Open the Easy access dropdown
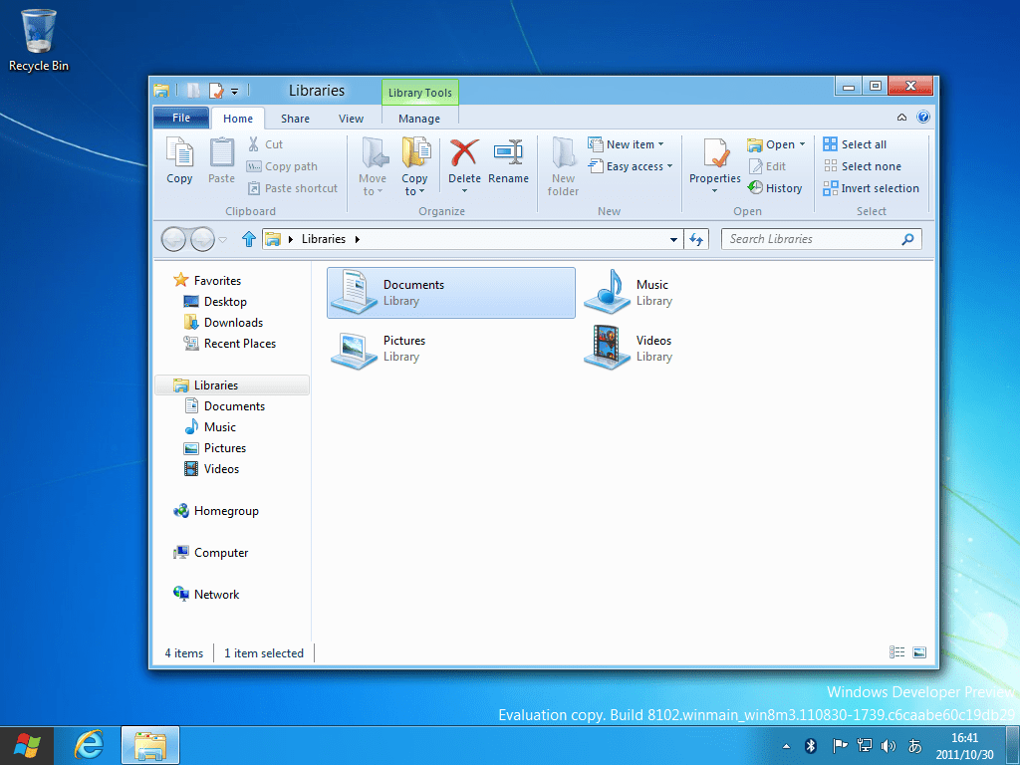The width and height of the screenshot is (1020, 765). coord(669,166)
